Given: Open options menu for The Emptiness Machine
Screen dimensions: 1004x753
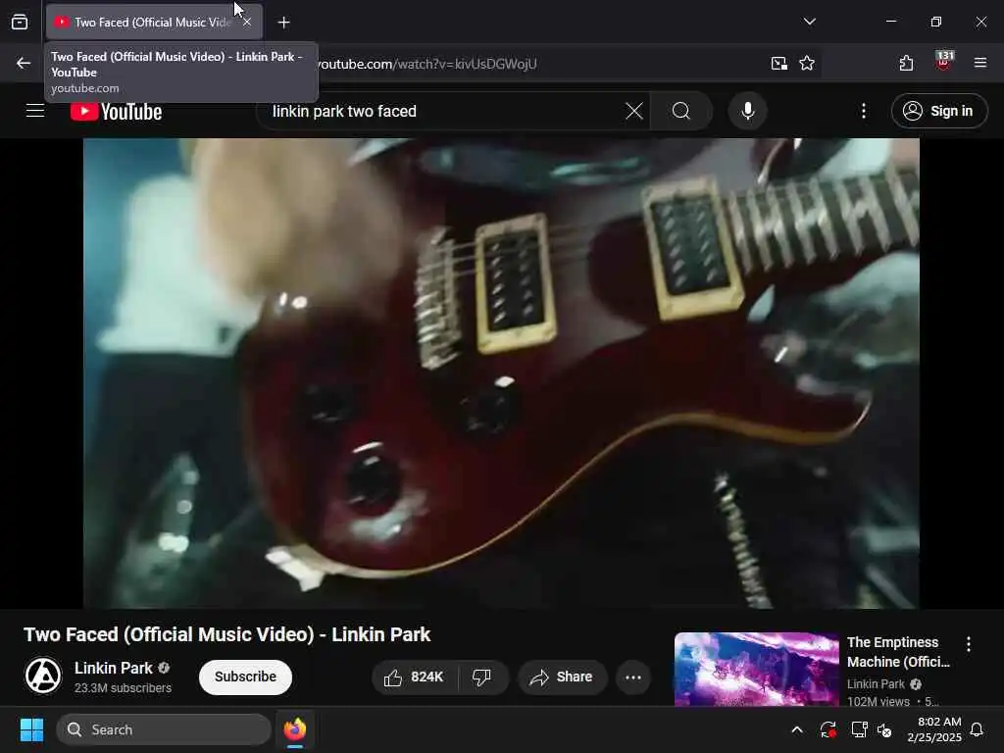Looking at the screenshot, I should [x=968, y=644].
